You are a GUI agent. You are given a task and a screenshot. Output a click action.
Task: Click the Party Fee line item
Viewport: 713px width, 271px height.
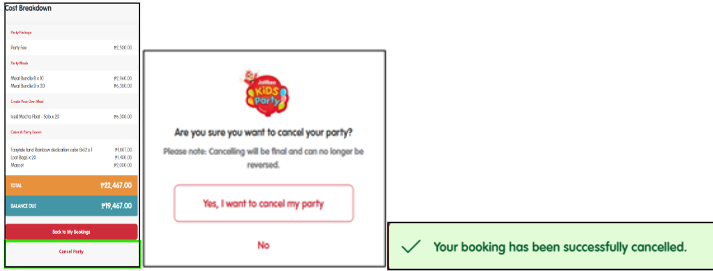click(71, 47)
